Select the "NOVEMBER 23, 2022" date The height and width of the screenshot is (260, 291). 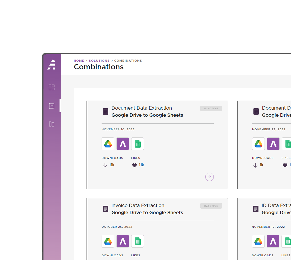coord(269,129)
